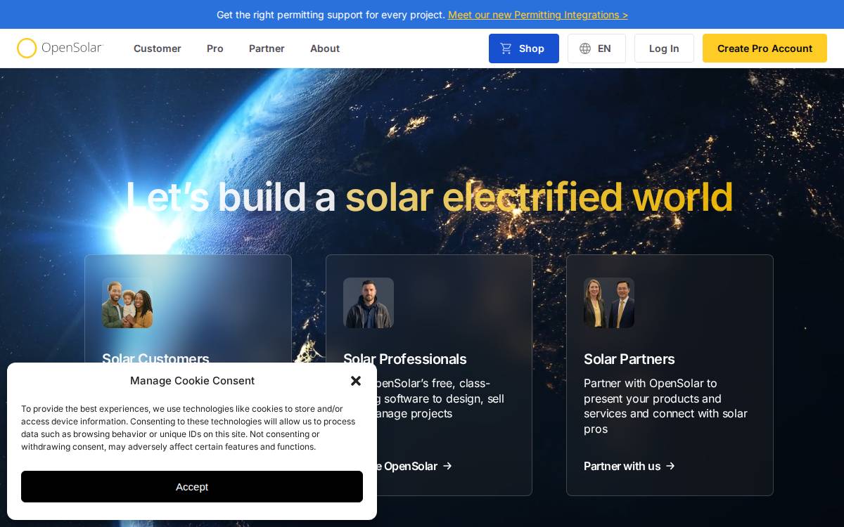Viewport: 844px width, 527px height.
Task: Accept cookies in consent dialog
Action: tap(192, 486)
